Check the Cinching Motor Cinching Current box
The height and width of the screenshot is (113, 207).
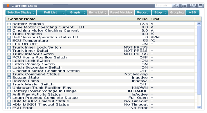coord(9,31)
